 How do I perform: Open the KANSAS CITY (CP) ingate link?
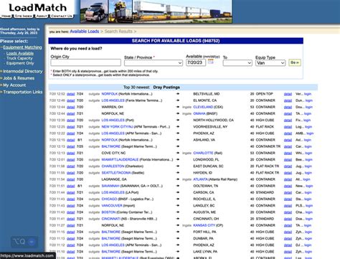tap(204, 225)
